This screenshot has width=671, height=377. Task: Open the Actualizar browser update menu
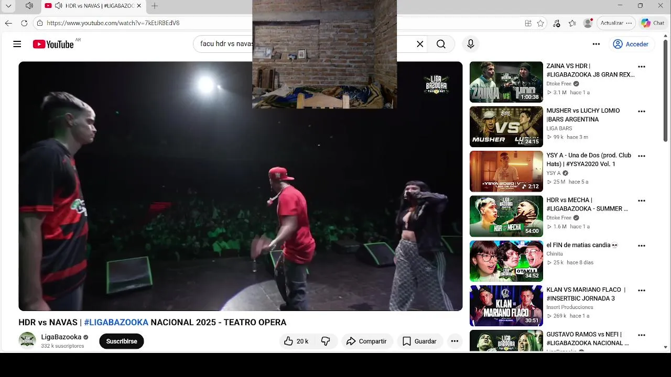(616, 23)
